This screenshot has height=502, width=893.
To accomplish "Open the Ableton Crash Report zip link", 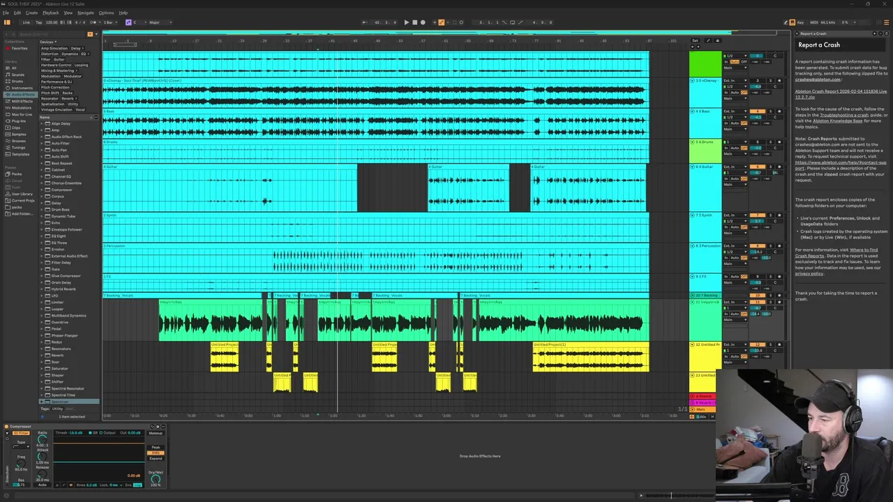I will click(x=841, y=94).
